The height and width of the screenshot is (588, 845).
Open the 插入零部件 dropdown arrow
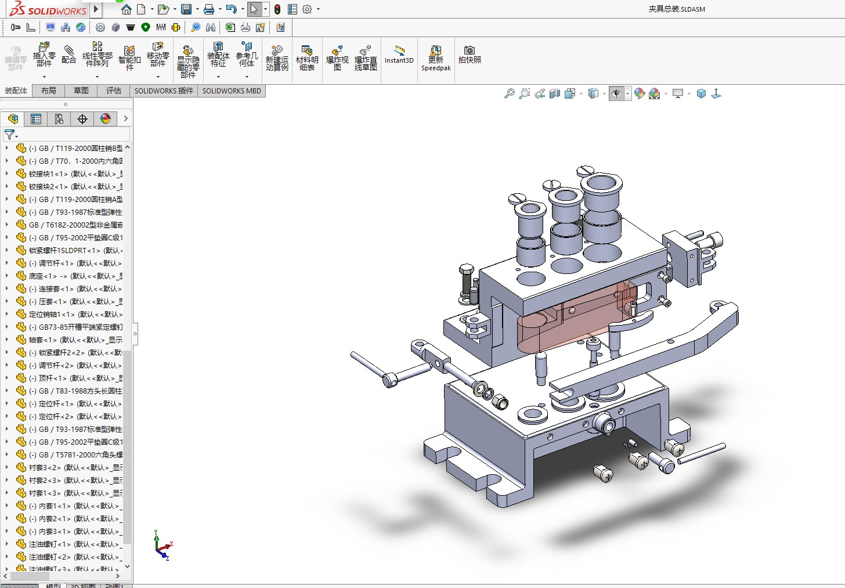click(x=44, y=77)
